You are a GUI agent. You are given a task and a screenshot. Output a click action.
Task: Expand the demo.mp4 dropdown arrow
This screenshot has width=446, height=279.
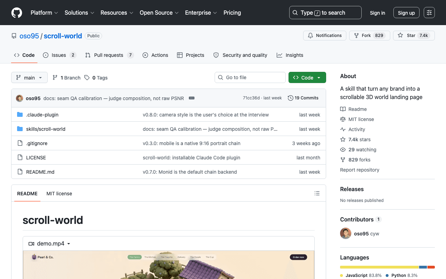(69, 244)
